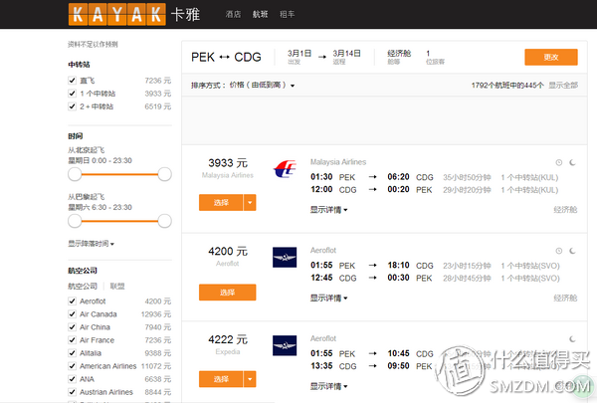Click the Aeroflot logo on 4222 元 flight
Viewport: 597px width, 403px height.
pos(285,345)
